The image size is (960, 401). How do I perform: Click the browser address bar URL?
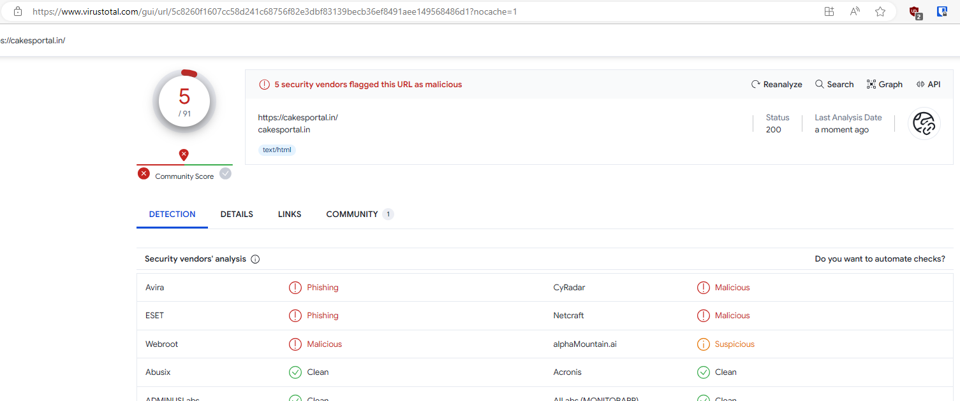click(274, 11)
